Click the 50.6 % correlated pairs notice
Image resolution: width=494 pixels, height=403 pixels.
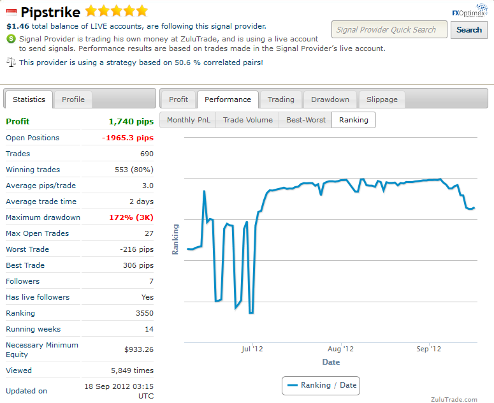coord(141,62)
